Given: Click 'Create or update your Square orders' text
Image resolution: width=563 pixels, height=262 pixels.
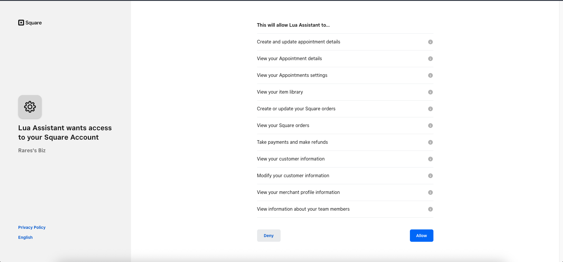Looking at the screenshot, I should 296,109.
